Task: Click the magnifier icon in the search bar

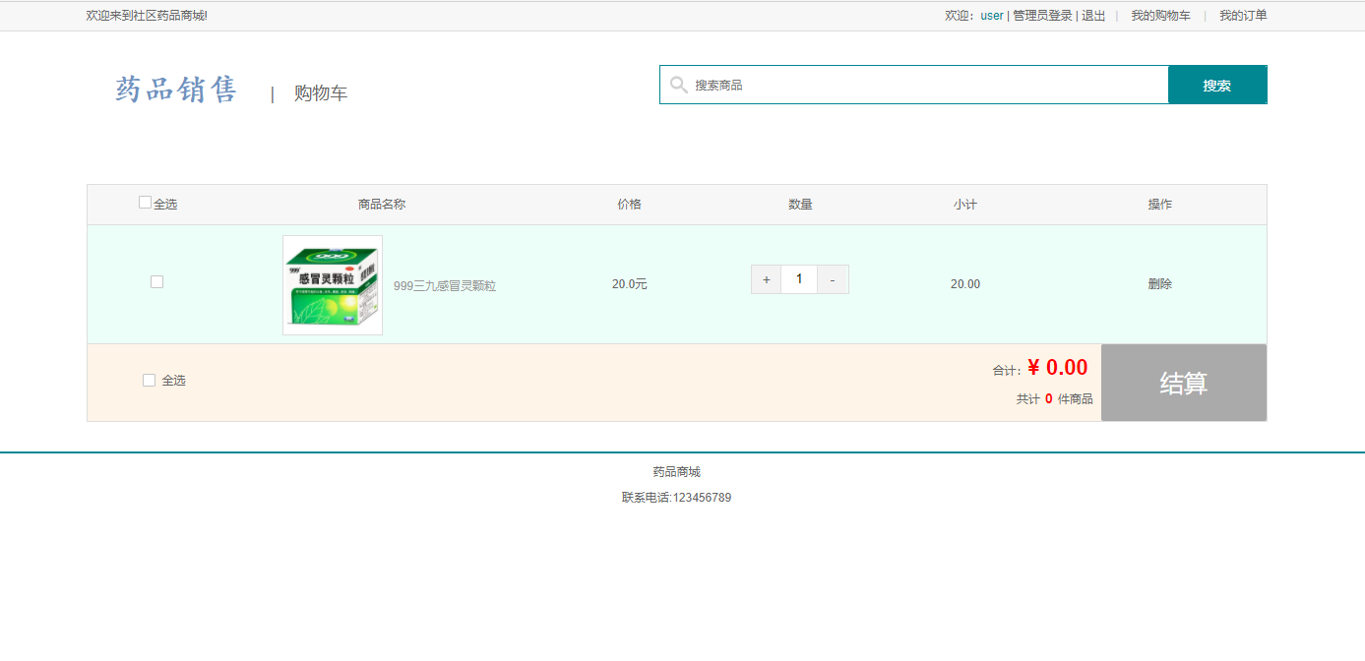Action: point(679,85)
